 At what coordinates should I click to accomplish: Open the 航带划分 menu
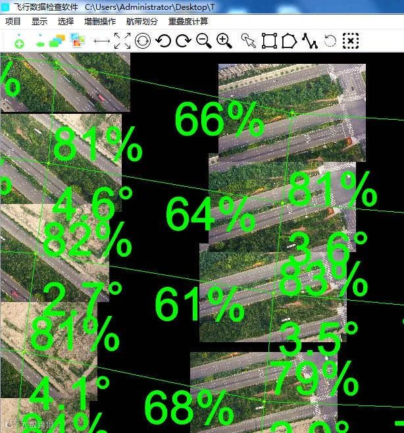pyautogui.click(x=142, y=21)
